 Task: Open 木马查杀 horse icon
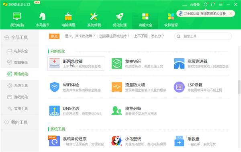[43, 16]
